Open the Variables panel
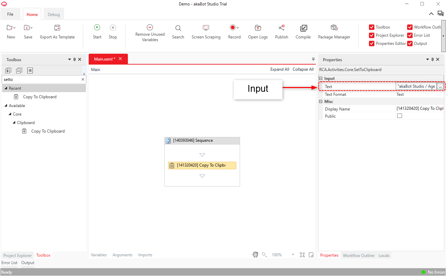Image resolution: width=446 pixels, height=276 pixels. (99, 255)
